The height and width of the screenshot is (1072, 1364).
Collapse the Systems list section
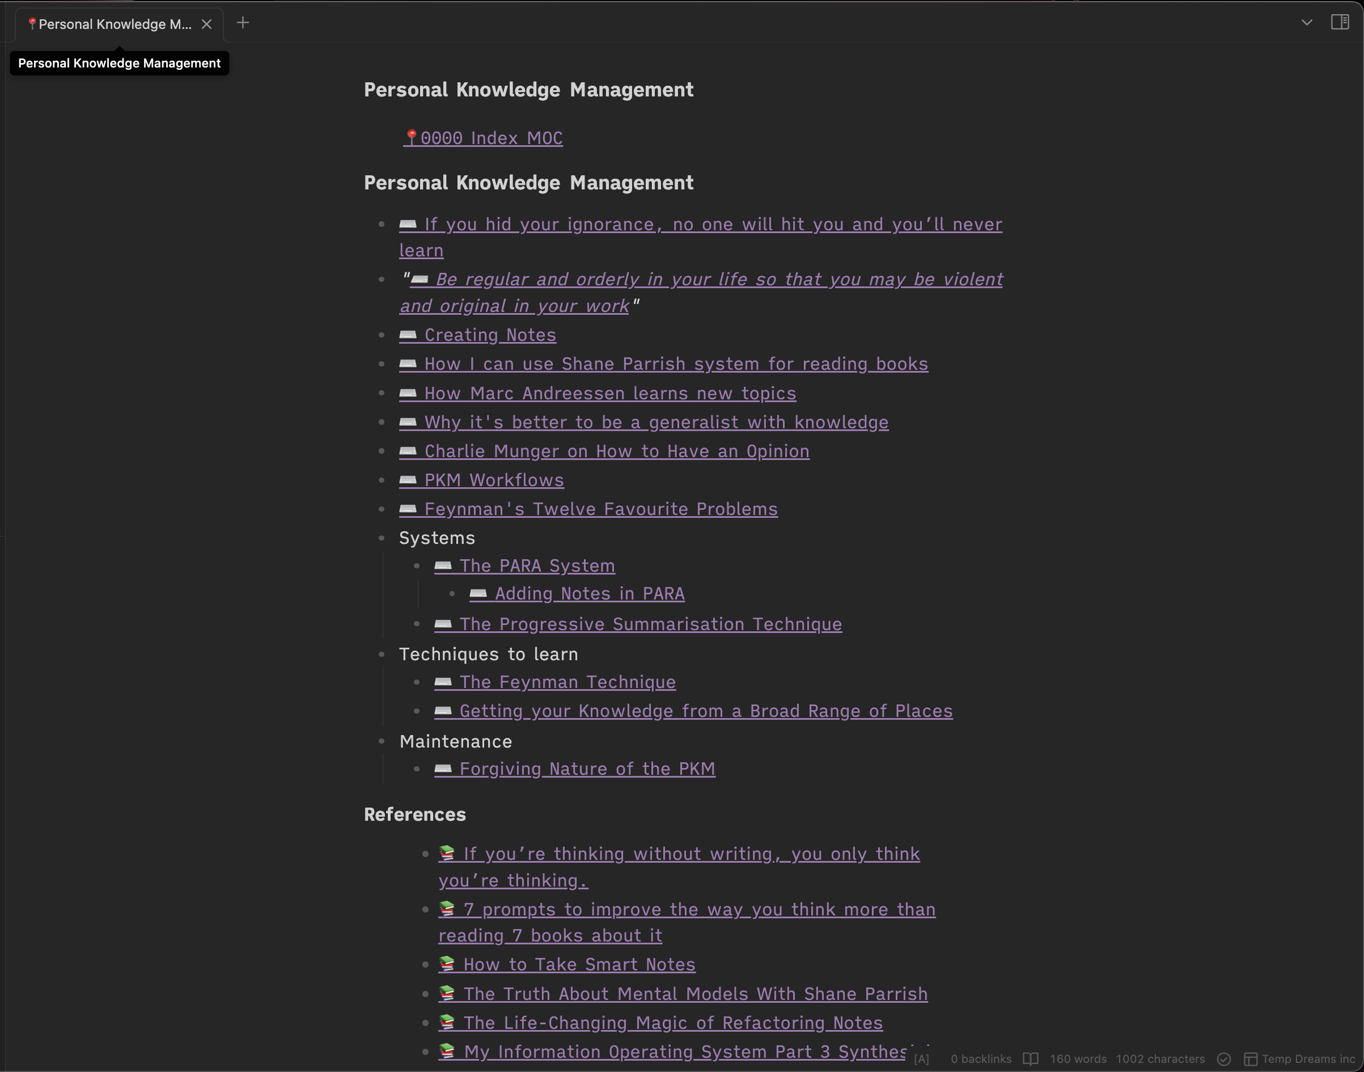(x=382, y=538)
